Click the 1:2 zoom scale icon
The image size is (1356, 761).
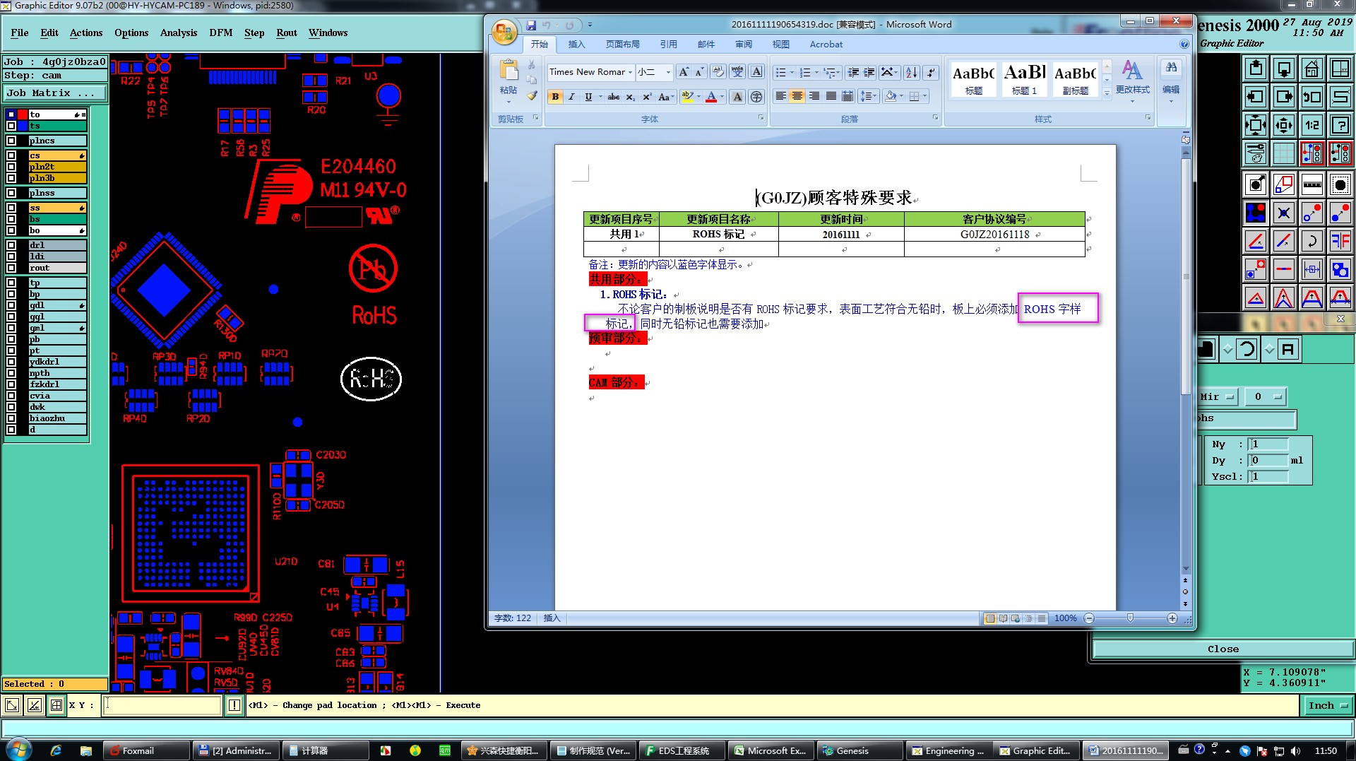[x=1312, y=125]
